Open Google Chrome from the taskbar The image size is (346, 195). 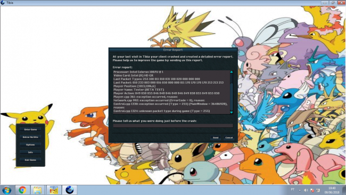[22, 190]
